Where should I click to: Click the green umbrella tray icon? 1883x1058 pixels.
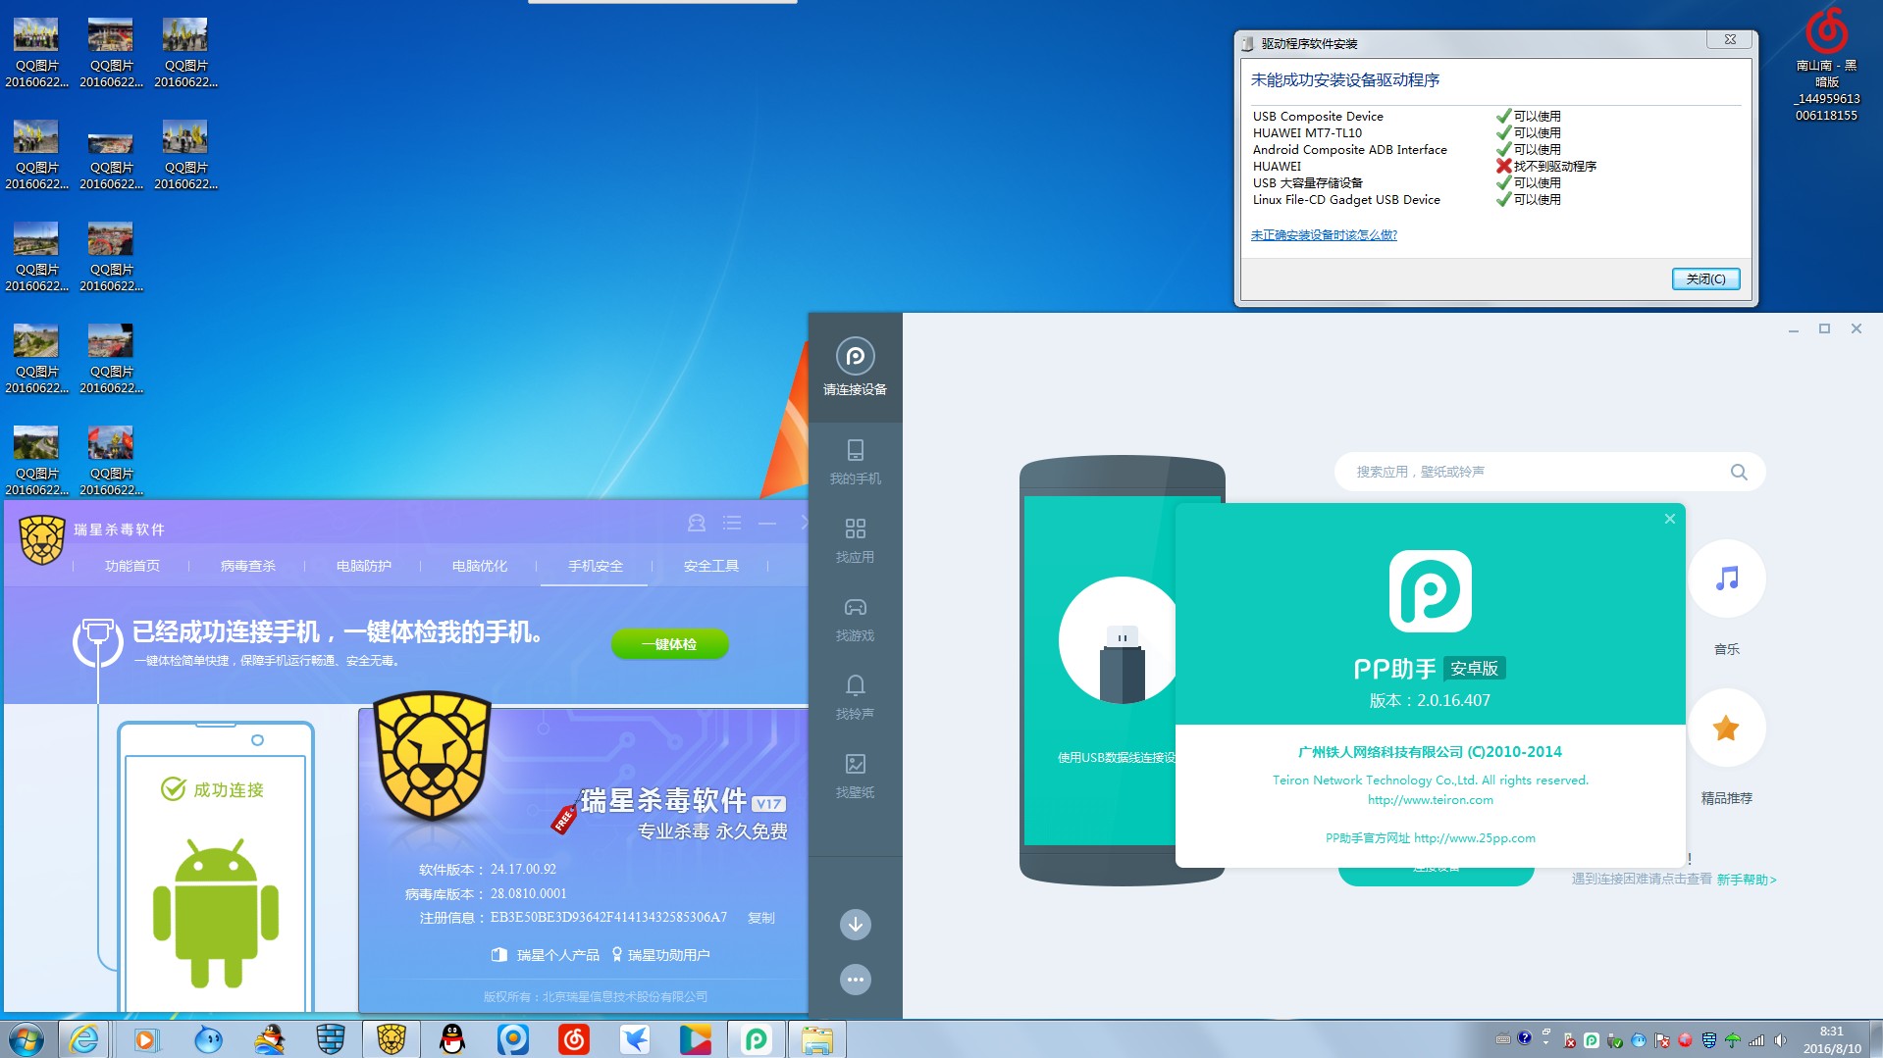pos(1733,1040)
